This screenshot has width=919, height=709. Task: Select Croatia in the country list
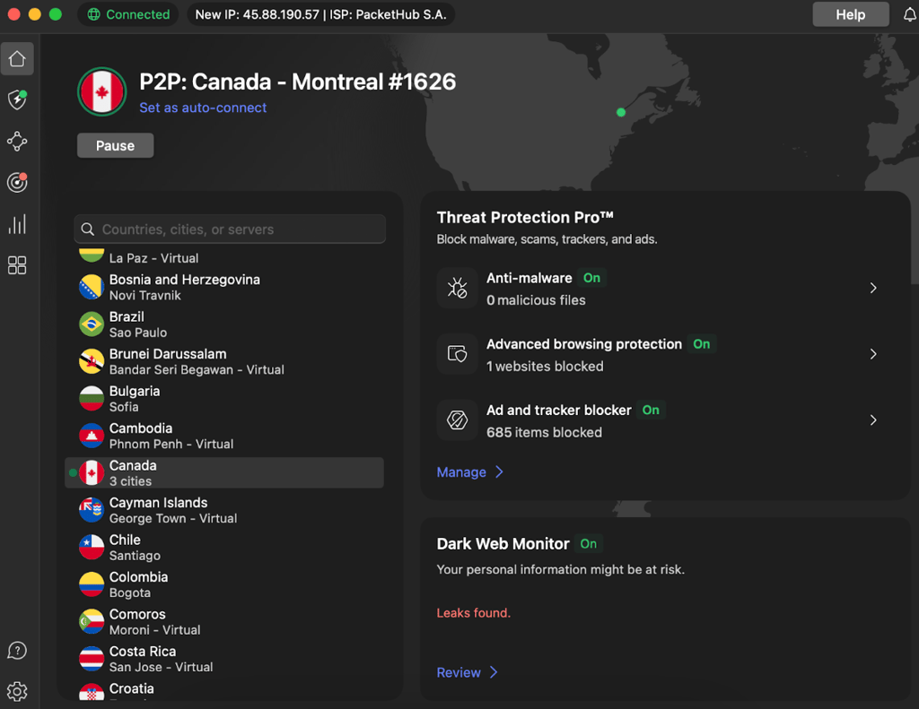(x=224, y=690)
